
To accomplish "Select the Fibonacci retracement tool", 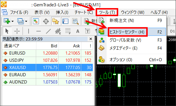I will [68, 31].
